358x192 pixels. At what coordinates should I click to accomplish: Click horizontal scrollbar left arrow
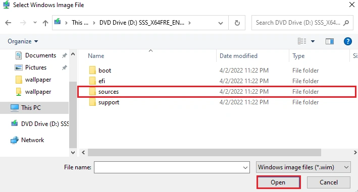[83, 153]
